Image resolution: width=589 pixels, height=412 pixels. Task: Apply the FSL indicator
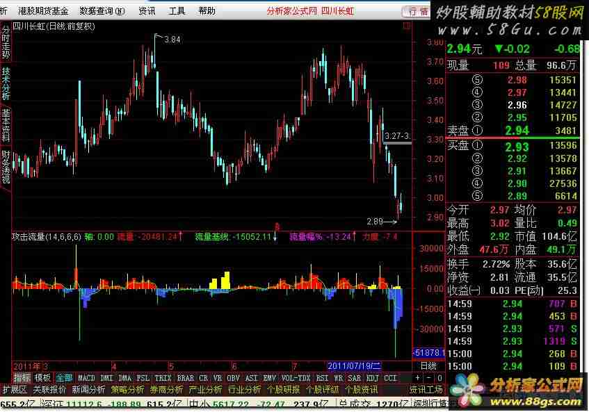(x=143, y=378)
